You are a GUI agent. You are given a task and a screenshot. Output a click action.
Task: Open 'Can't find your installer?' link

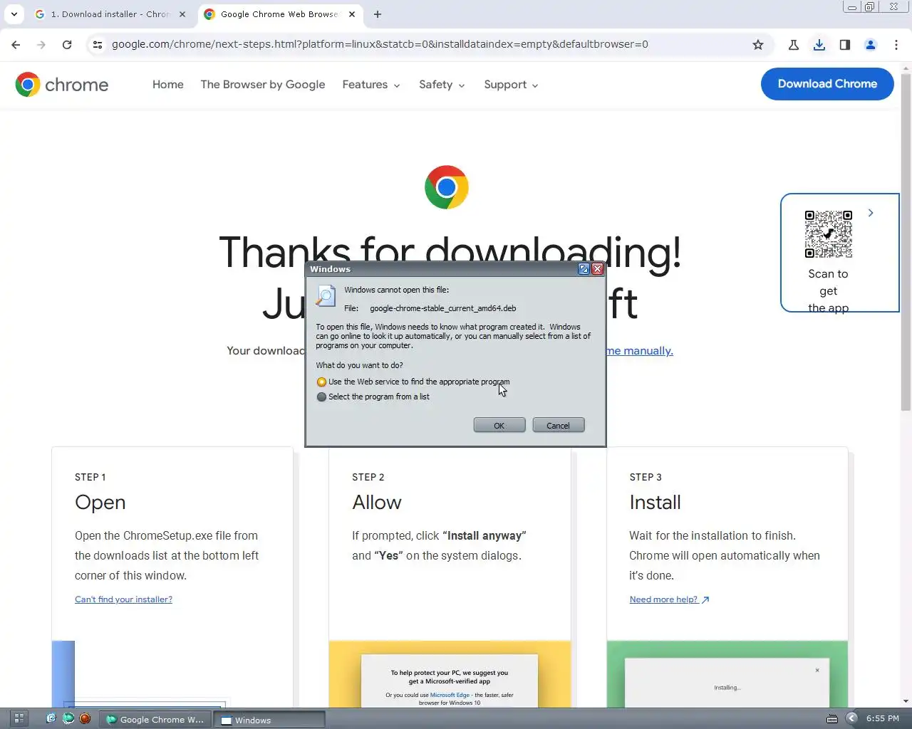tap(123, 599)
